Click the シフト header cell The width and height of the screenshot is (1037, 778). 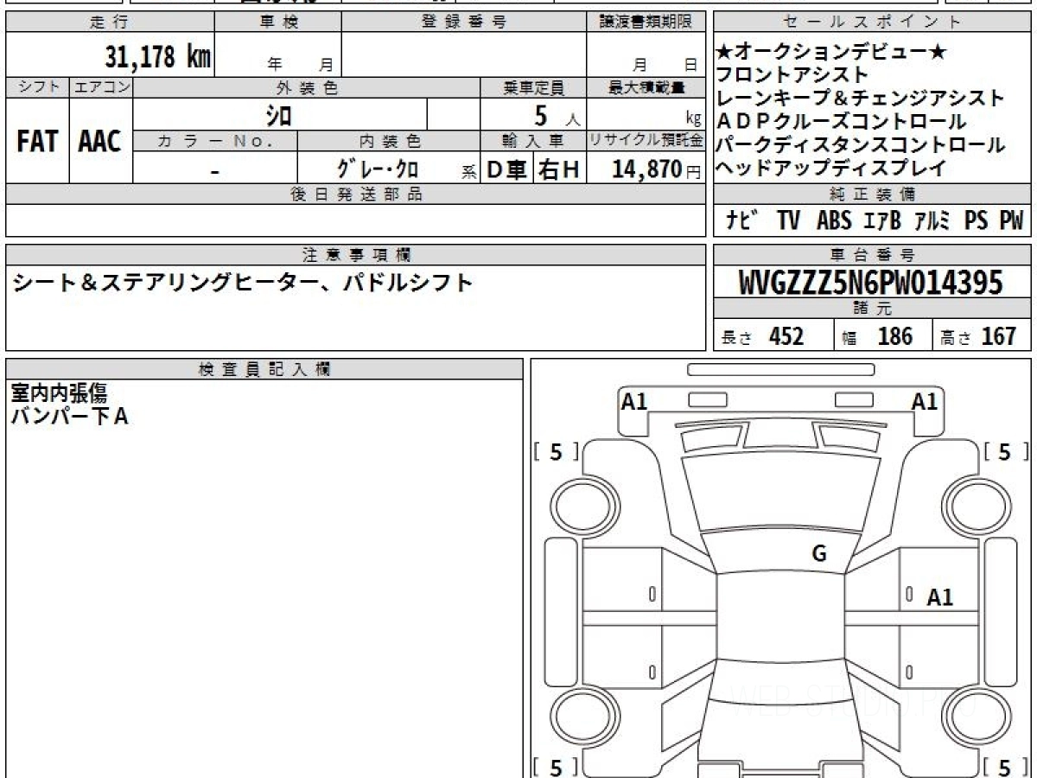[37, 87]
